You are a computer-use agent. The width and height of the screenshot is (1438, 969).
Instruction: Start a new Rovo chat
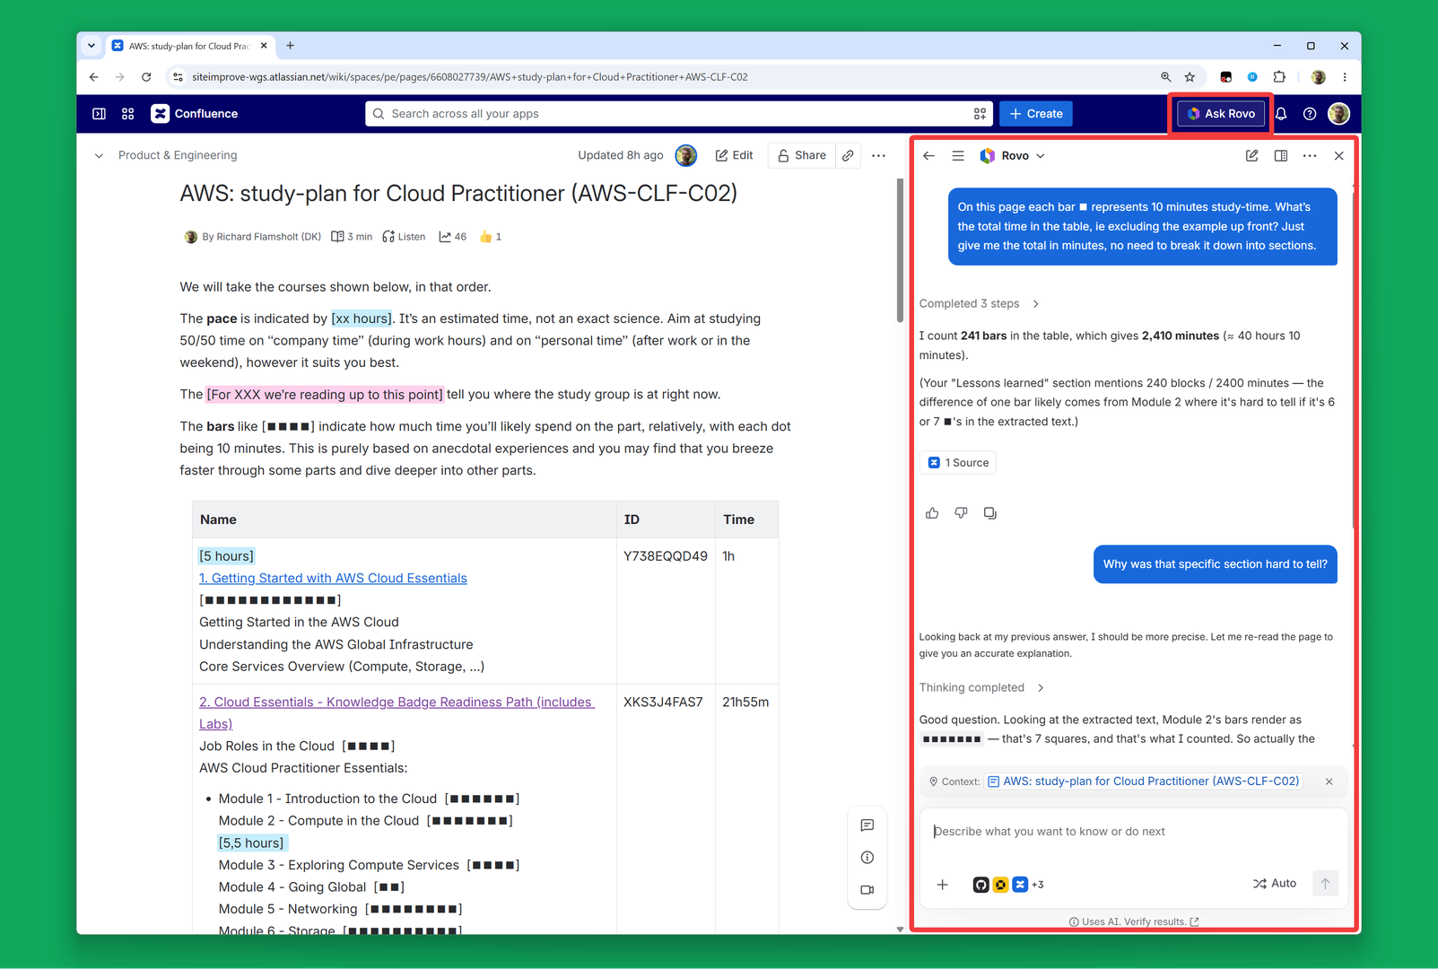coord(1251,155)
